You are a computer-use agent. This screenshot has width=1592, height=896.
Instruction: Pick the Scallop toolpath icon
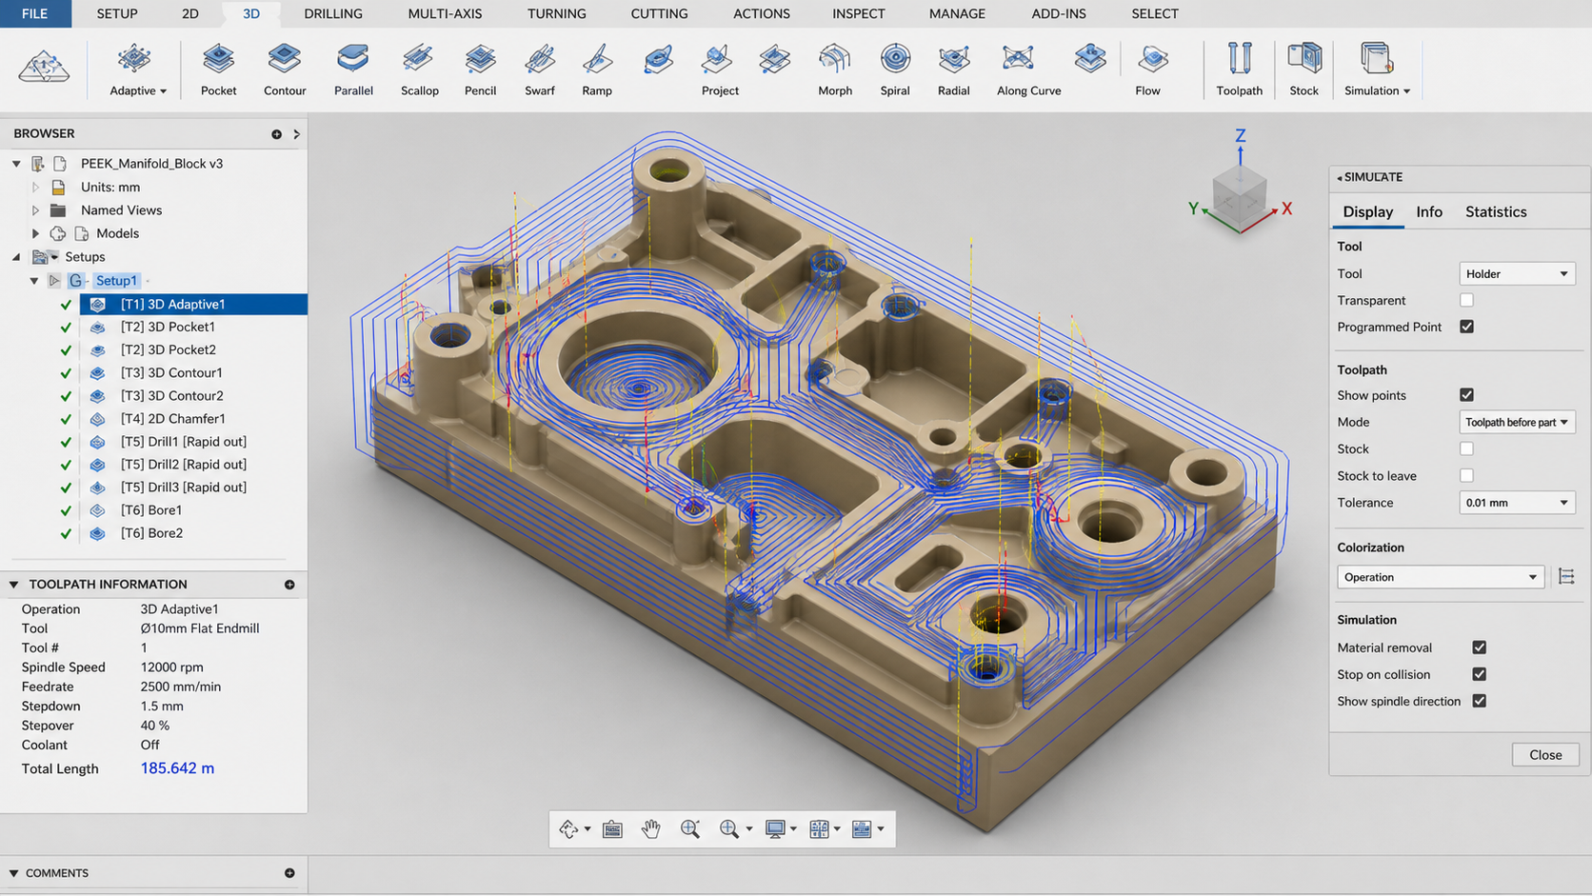(419, 60)
